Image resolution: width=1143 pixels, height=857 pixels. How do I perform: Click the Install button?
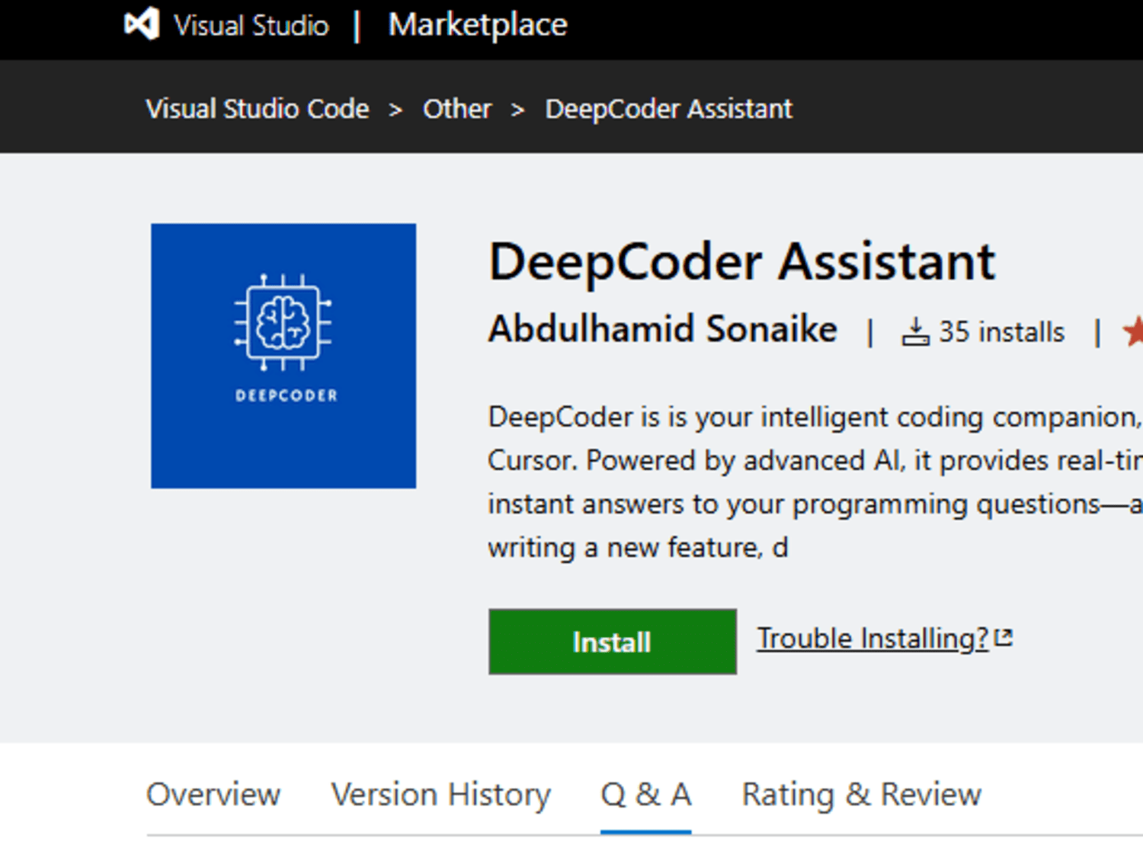tap(613, 641)
